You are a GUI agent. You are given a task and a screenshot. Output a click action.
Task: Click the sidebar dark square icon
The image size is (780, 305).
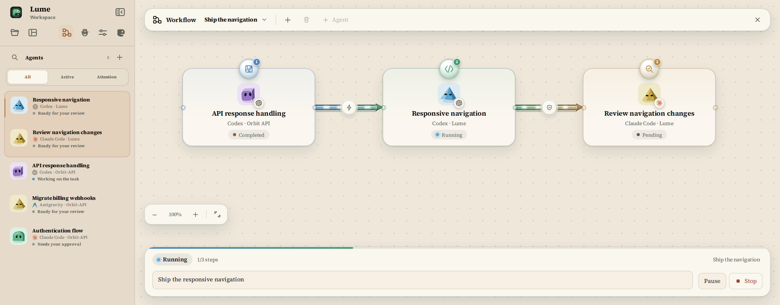pyautogui.click(x=121, y=33)
